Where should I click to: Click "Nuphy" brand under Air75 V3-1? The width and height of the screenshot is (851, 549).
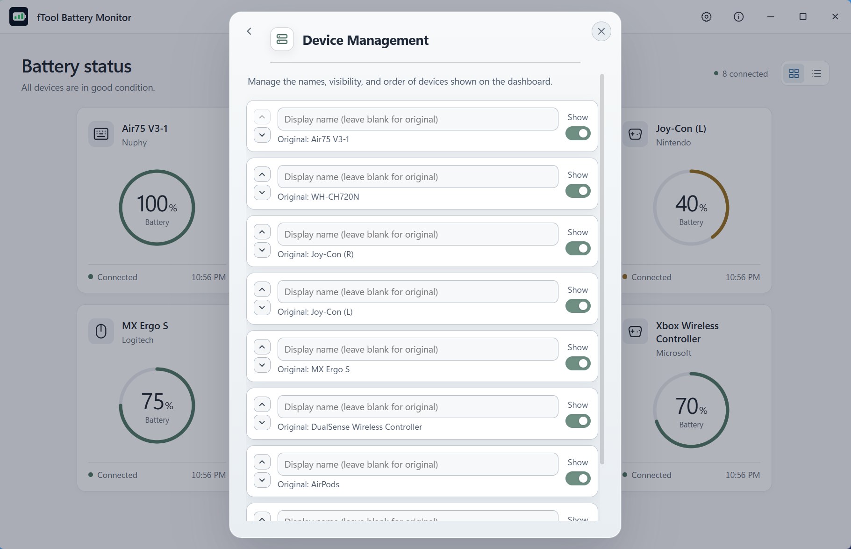click(x=134, y=143)
